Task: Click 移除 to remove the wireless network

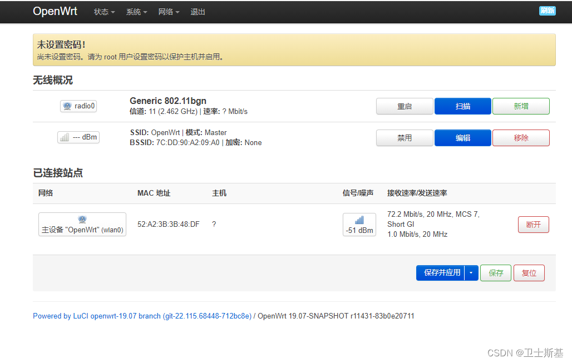Action: coord(521,138)
